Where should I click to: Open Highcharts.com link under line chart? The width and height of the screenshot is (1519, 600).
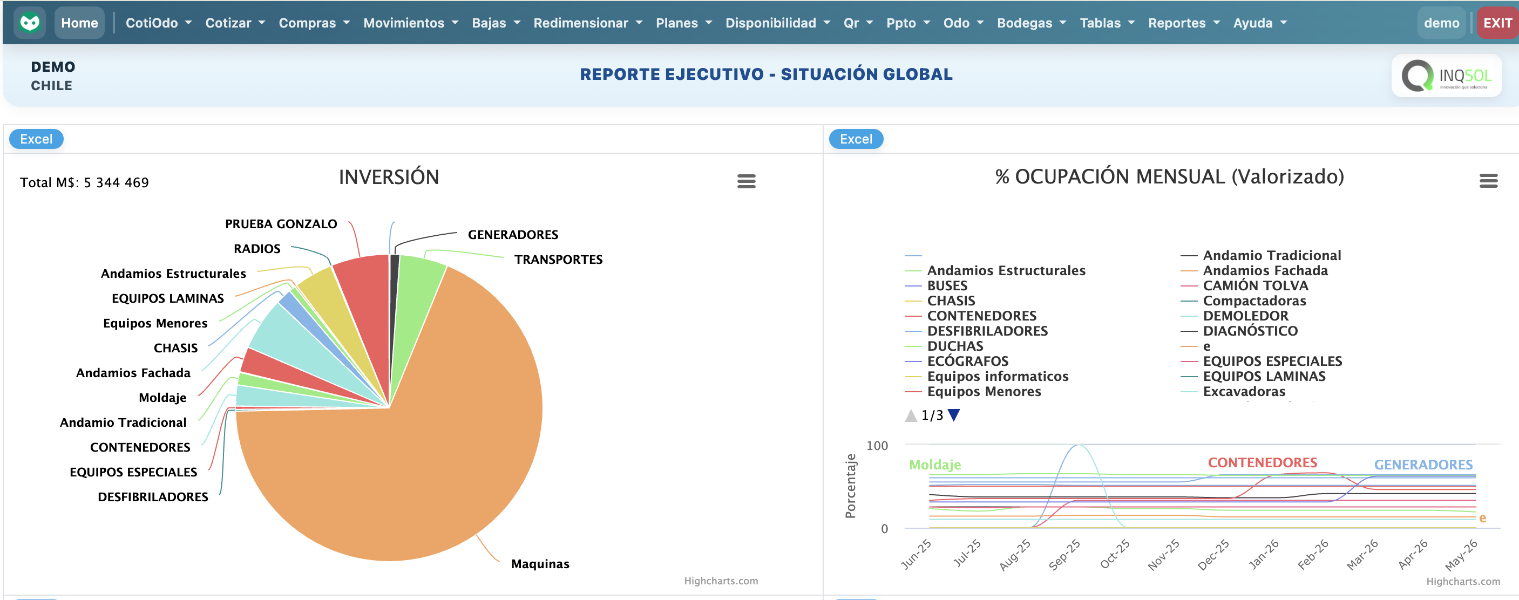(1463, 581)
